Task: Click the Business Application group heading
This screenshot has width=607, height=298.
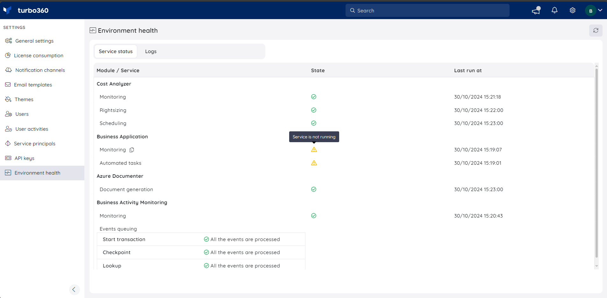Action: point(122,136)
